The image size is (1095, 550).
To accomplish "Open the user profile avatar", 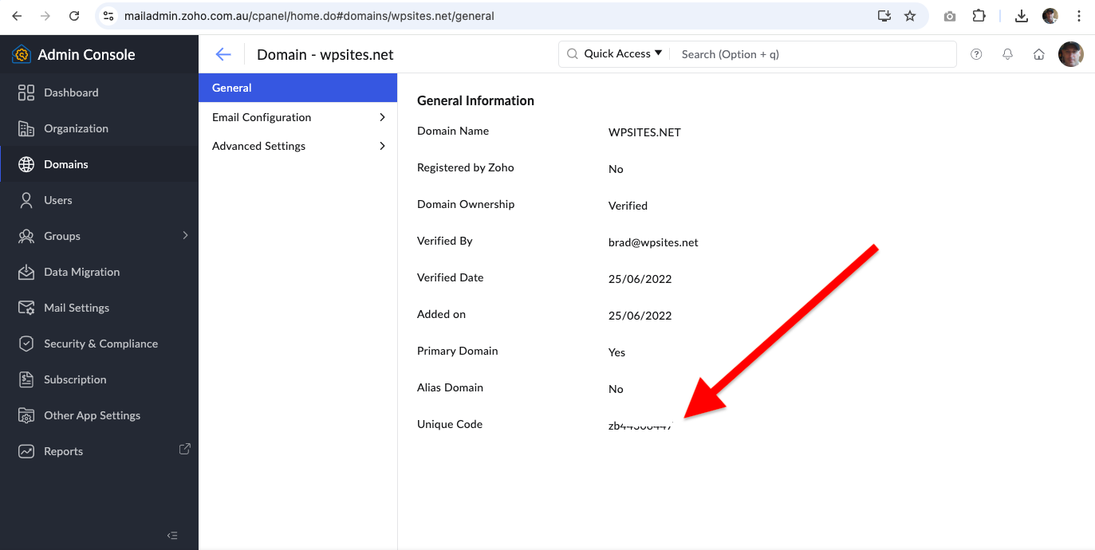I will point(1070,54).
